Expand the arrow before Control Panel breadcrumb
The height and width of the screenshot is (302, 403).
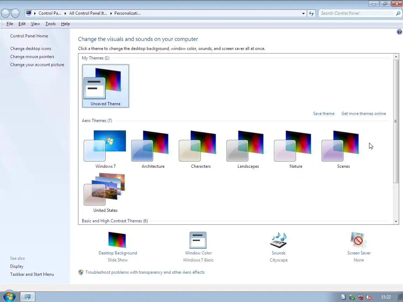click(x=35, y=13)
